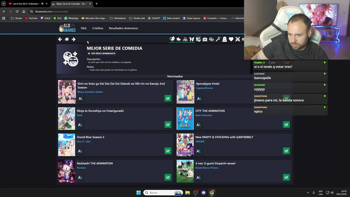
Task: Click the TRIGGER studio link
Action: pyautogui.click(x=200, y=141)
